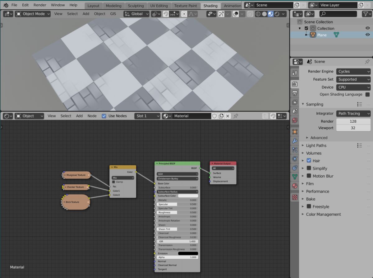
Task: Click Subsurface Color white swatch
Action: click(x=188, y=196)
